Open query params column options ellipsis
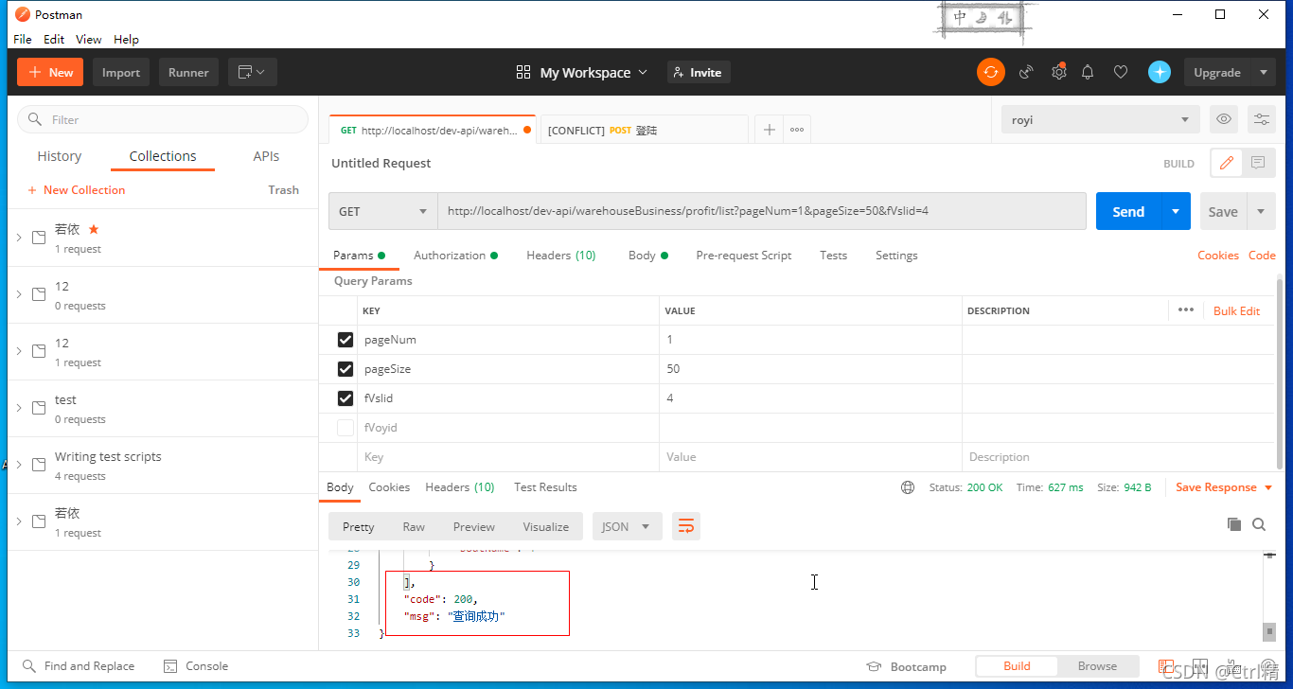Image resolution: width=1293 pixels, height=689 pixels. tap(1186, 309)
